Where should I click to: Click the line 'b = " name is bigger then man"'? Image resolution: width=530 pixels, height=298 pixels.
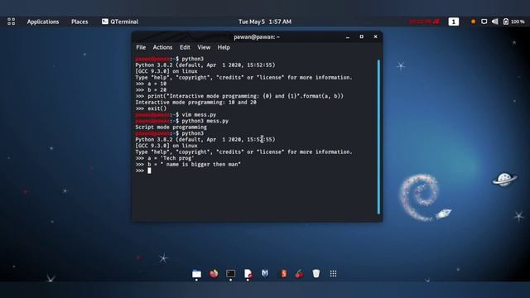click(188, 164)
